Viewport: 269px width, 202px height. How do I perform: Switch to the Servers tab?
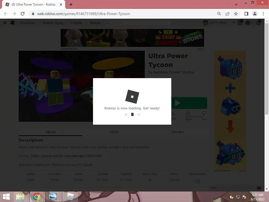(178, 132)
